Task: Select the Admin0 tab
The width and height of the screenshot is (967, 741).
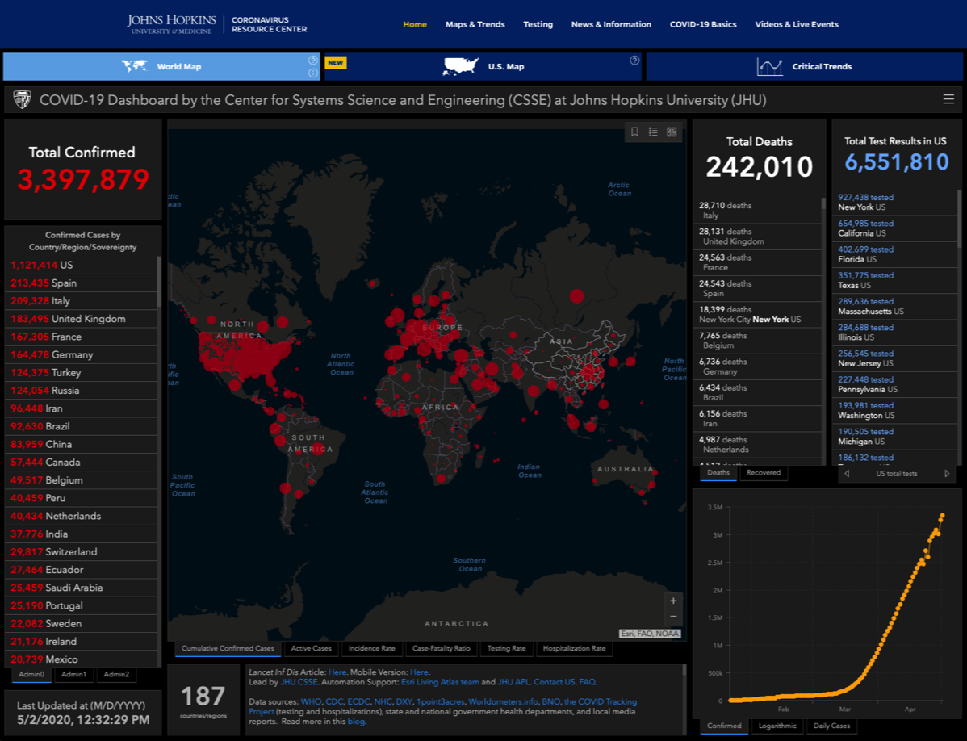Action: 31,675
